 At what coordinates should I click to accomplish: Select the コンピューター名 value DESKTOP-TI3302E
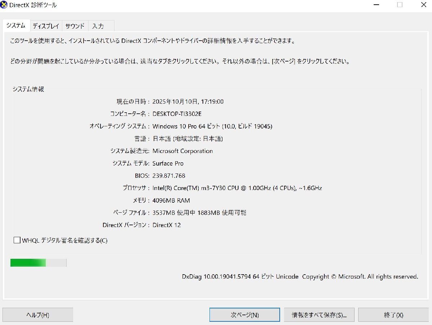pos(177,114)
